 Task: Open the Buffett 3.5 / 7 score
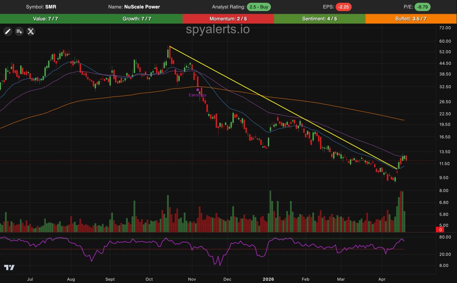[x=411, y=19]
